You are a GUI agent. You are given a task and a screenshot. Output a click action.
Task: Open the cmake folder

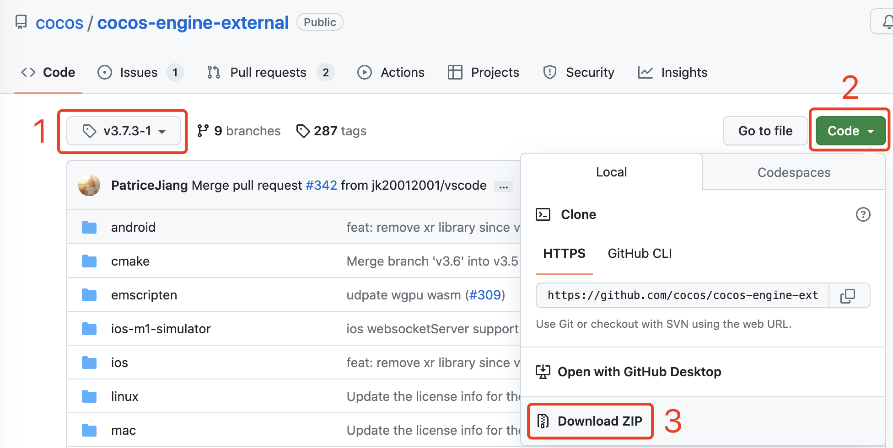pyautogui.click(x=130, y=261)
